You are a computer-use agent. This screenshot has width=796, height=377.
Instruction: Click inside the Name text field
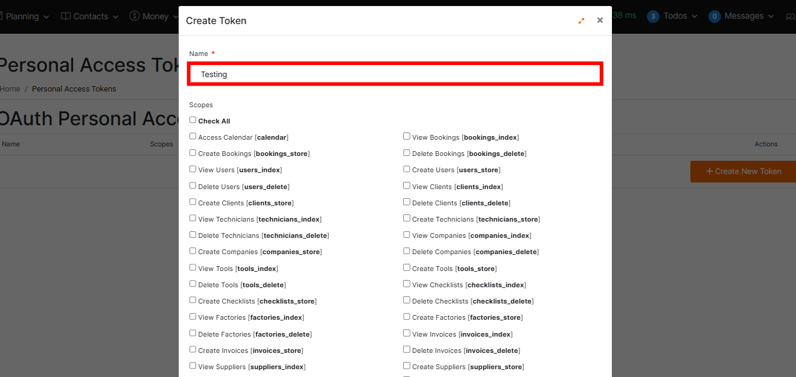395,73
